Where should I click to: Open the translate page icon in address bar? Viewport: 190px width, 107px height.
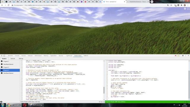coord(168,5)
